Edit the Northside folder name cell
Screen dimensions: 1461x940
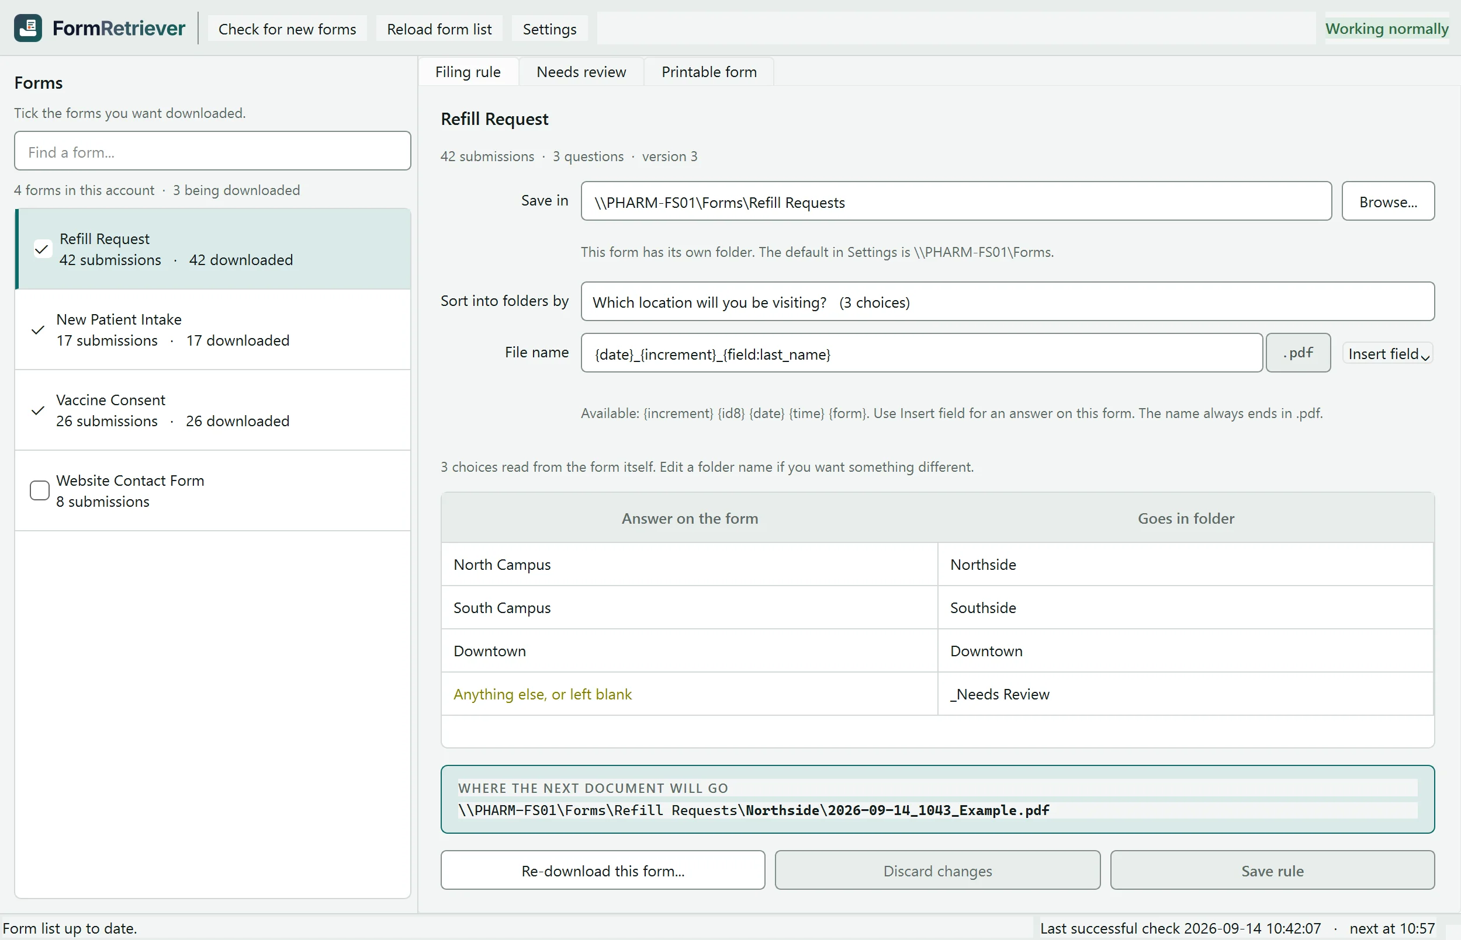1185,564
